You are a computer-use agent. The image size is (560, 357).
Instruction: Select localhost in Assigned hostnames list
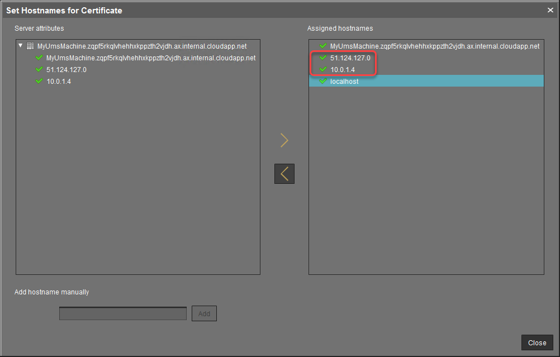coord(344,82)
